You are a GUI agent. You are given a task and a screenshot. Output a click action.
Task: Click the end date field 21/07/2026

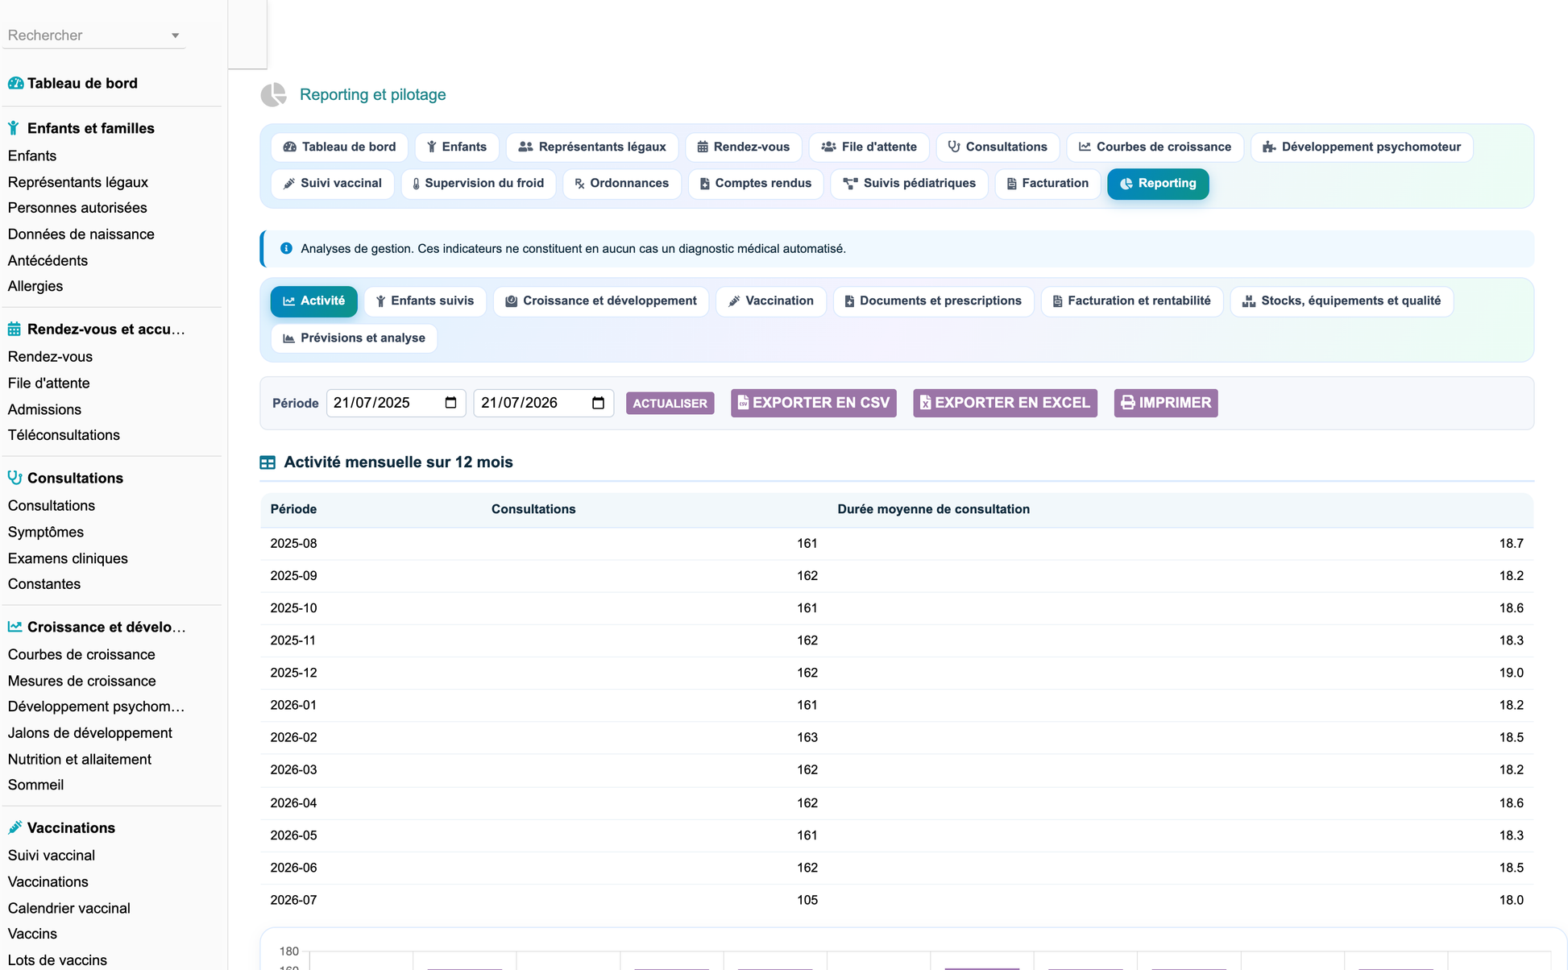pos(543,403)
